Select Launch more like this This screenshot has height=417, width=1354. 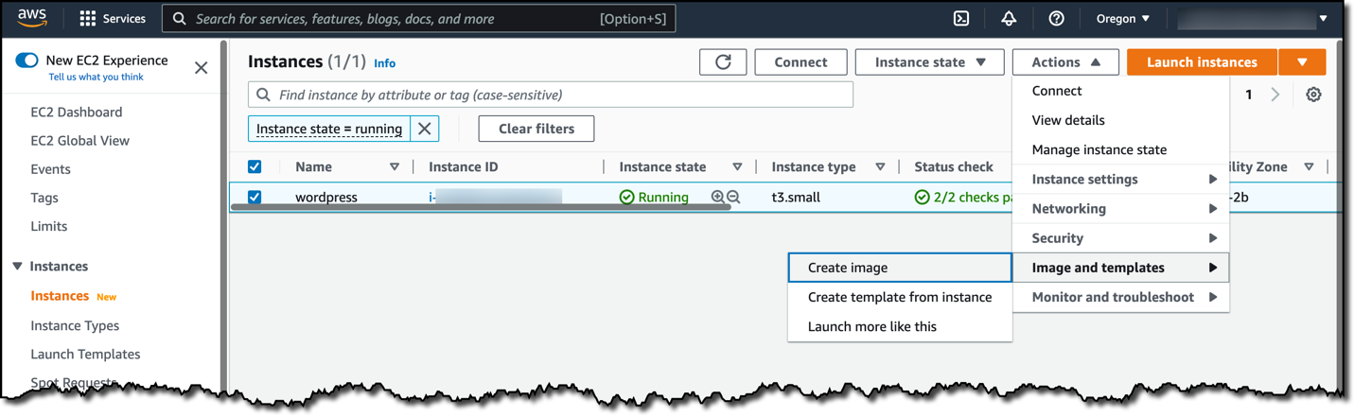click(900, 326)
